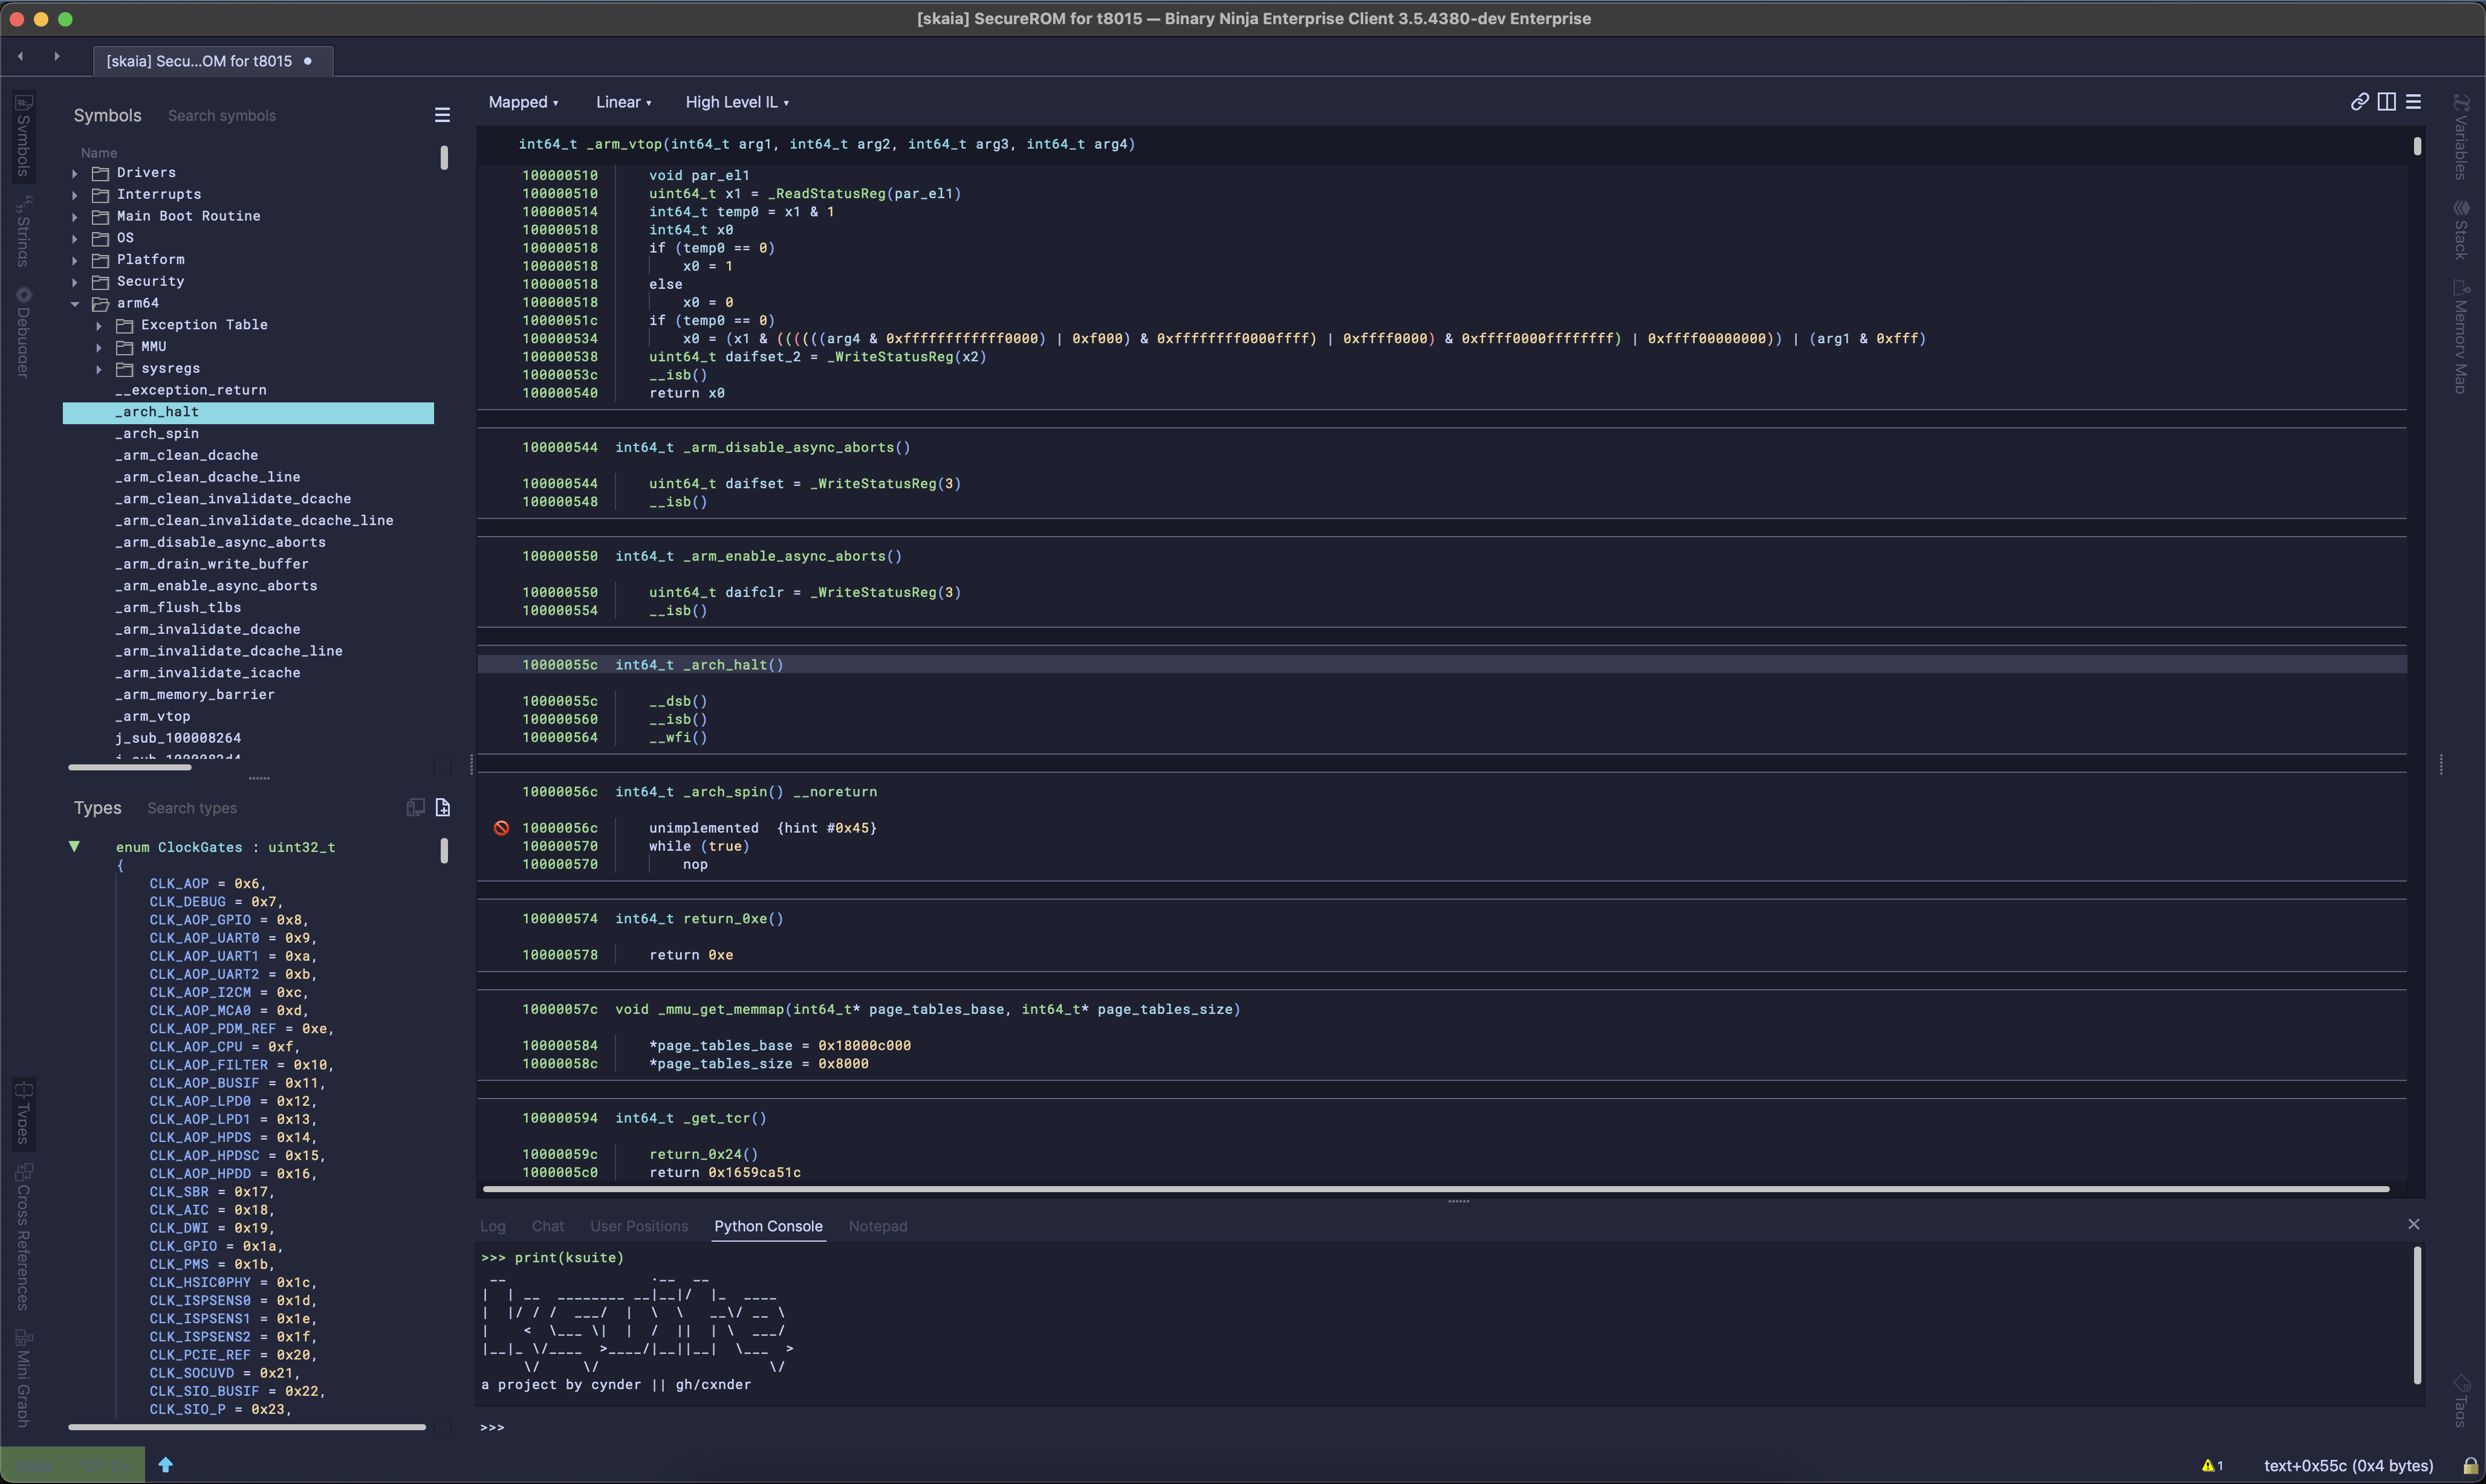This screenshot has width=2486, height=1484.
Task: Click the warning indicator in status bar
Action: point(2212,1466)
